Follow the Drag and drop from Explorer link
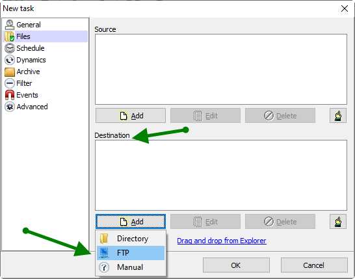 (x=222, y=241)
